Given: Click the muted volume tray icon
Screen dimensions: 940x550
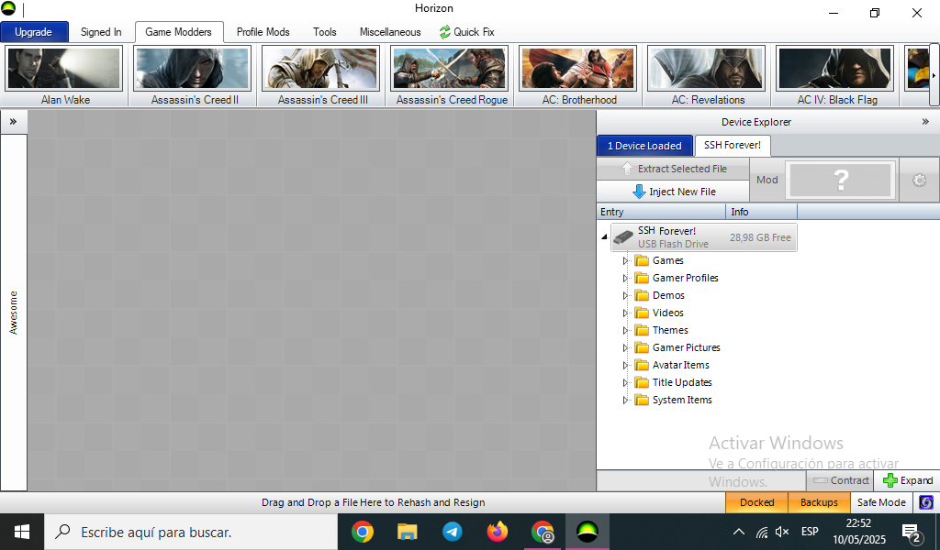Looking at the screenshot, I should [782, 532].
